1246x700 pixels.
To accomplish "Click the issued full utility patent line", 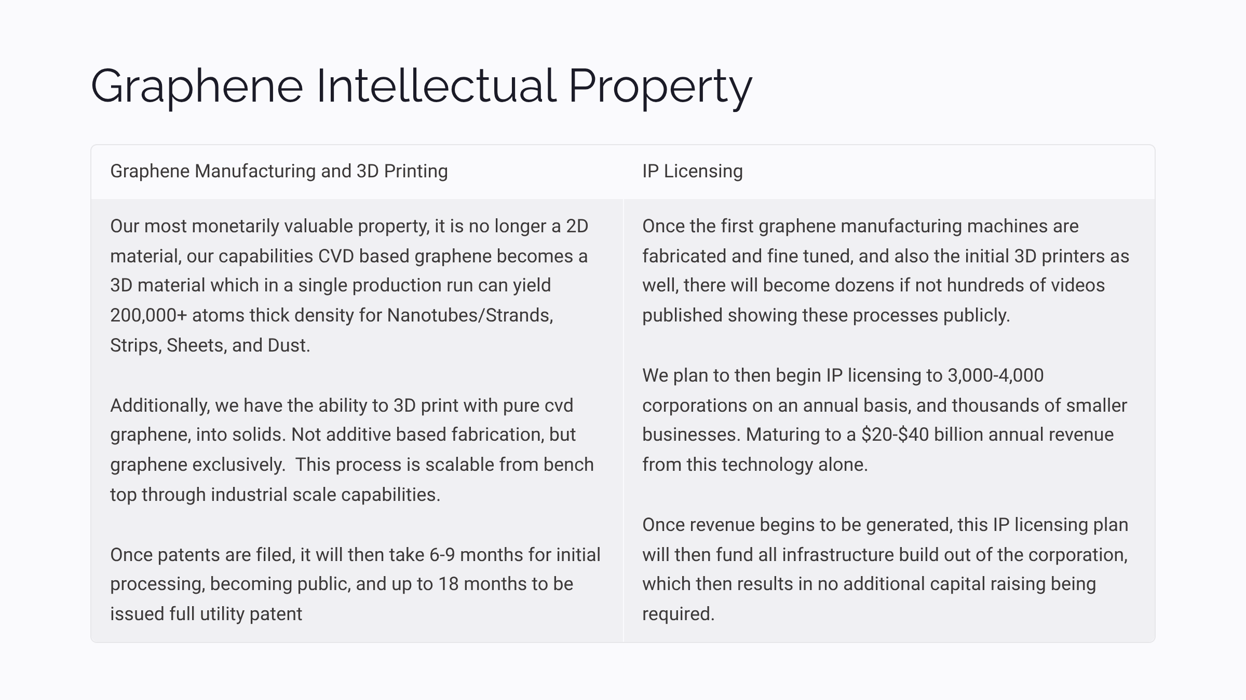I will (206, 614).
